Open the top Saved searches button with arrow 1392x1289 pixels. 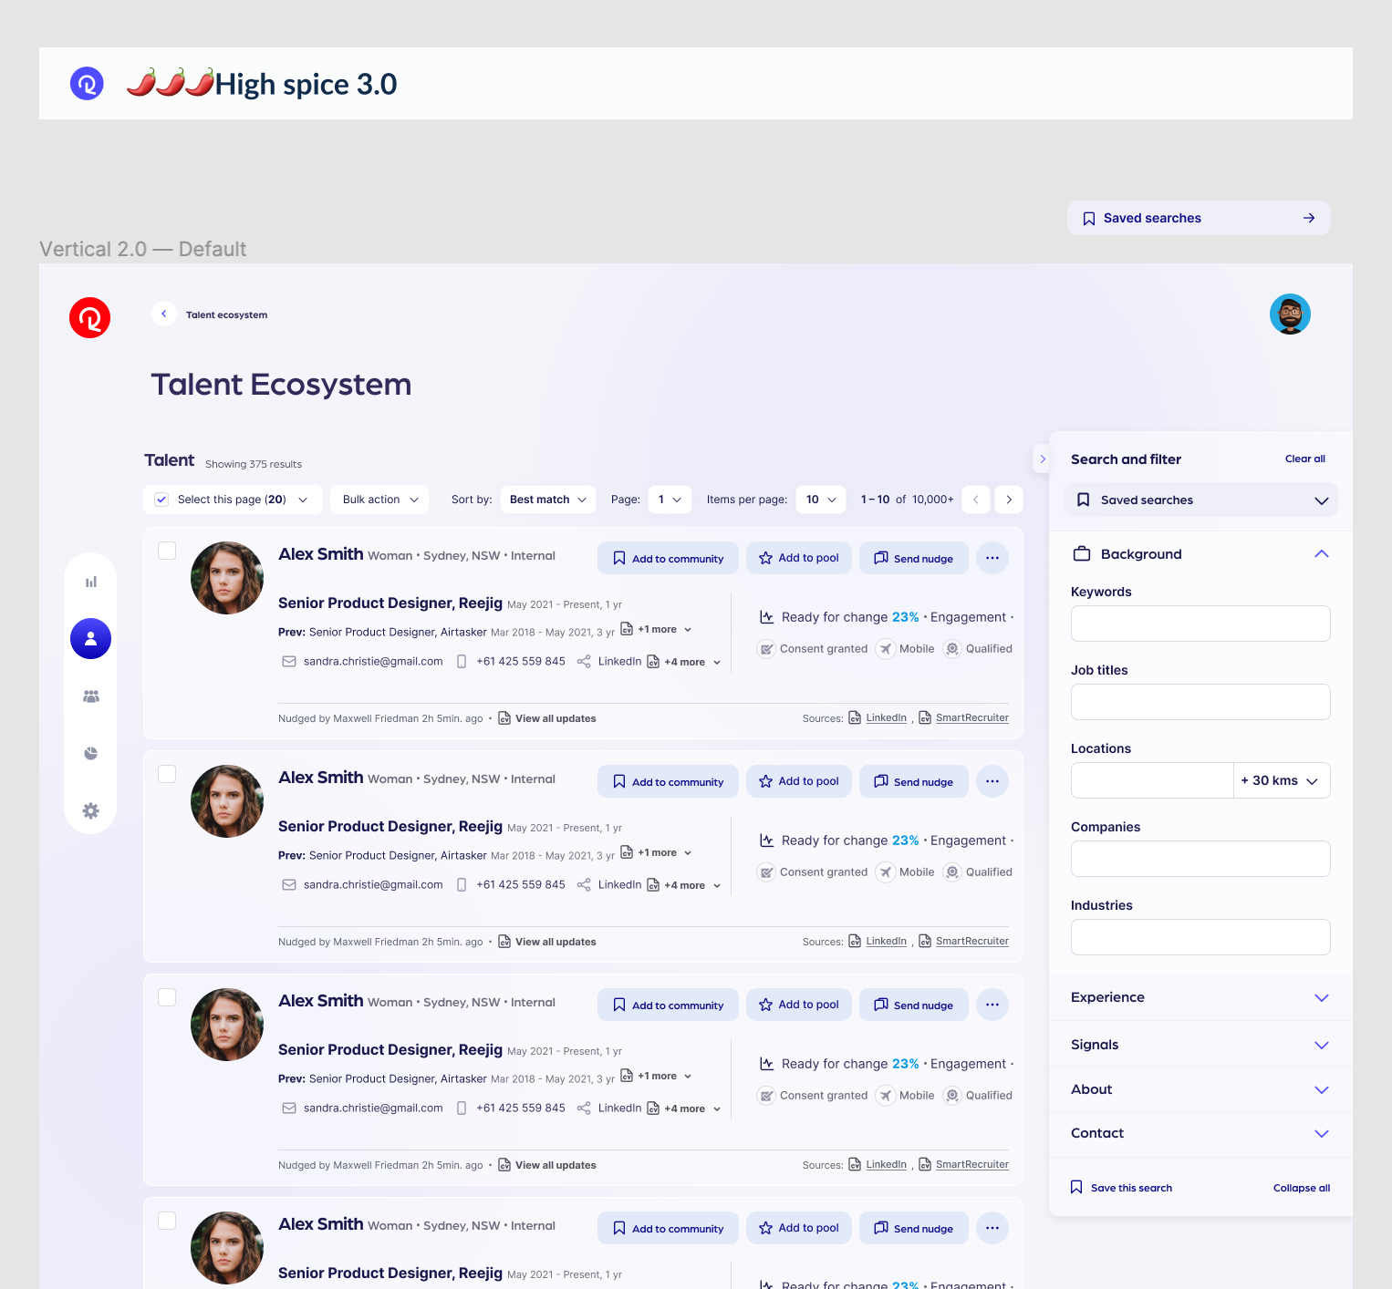pos(1199,218)
